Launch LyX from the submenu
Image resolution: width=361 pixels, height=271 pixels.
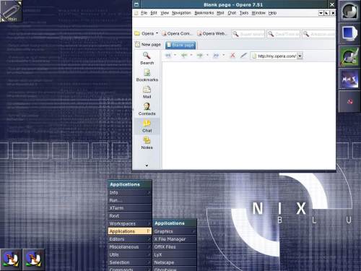coord(175,254)
